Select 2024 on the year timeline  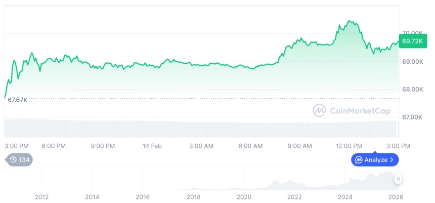[345, 197]
